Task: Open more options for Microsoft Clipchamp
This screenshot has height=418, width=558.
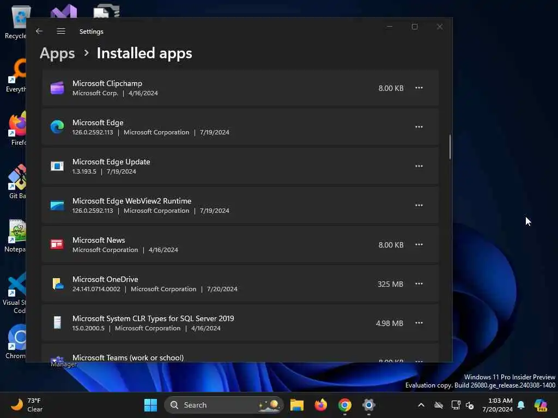Action: (419, 88)
